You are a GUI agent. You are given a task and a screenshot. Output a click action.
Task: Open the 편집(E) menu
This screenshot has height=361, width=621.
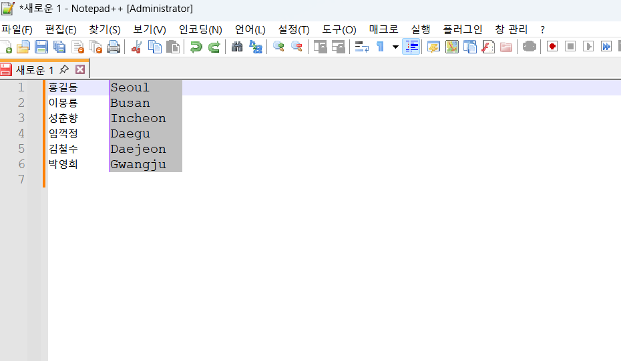(x=61, y=29)
